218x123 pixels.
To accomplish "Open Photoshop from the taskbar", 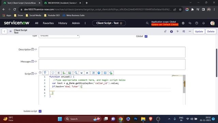I will 136,119.
